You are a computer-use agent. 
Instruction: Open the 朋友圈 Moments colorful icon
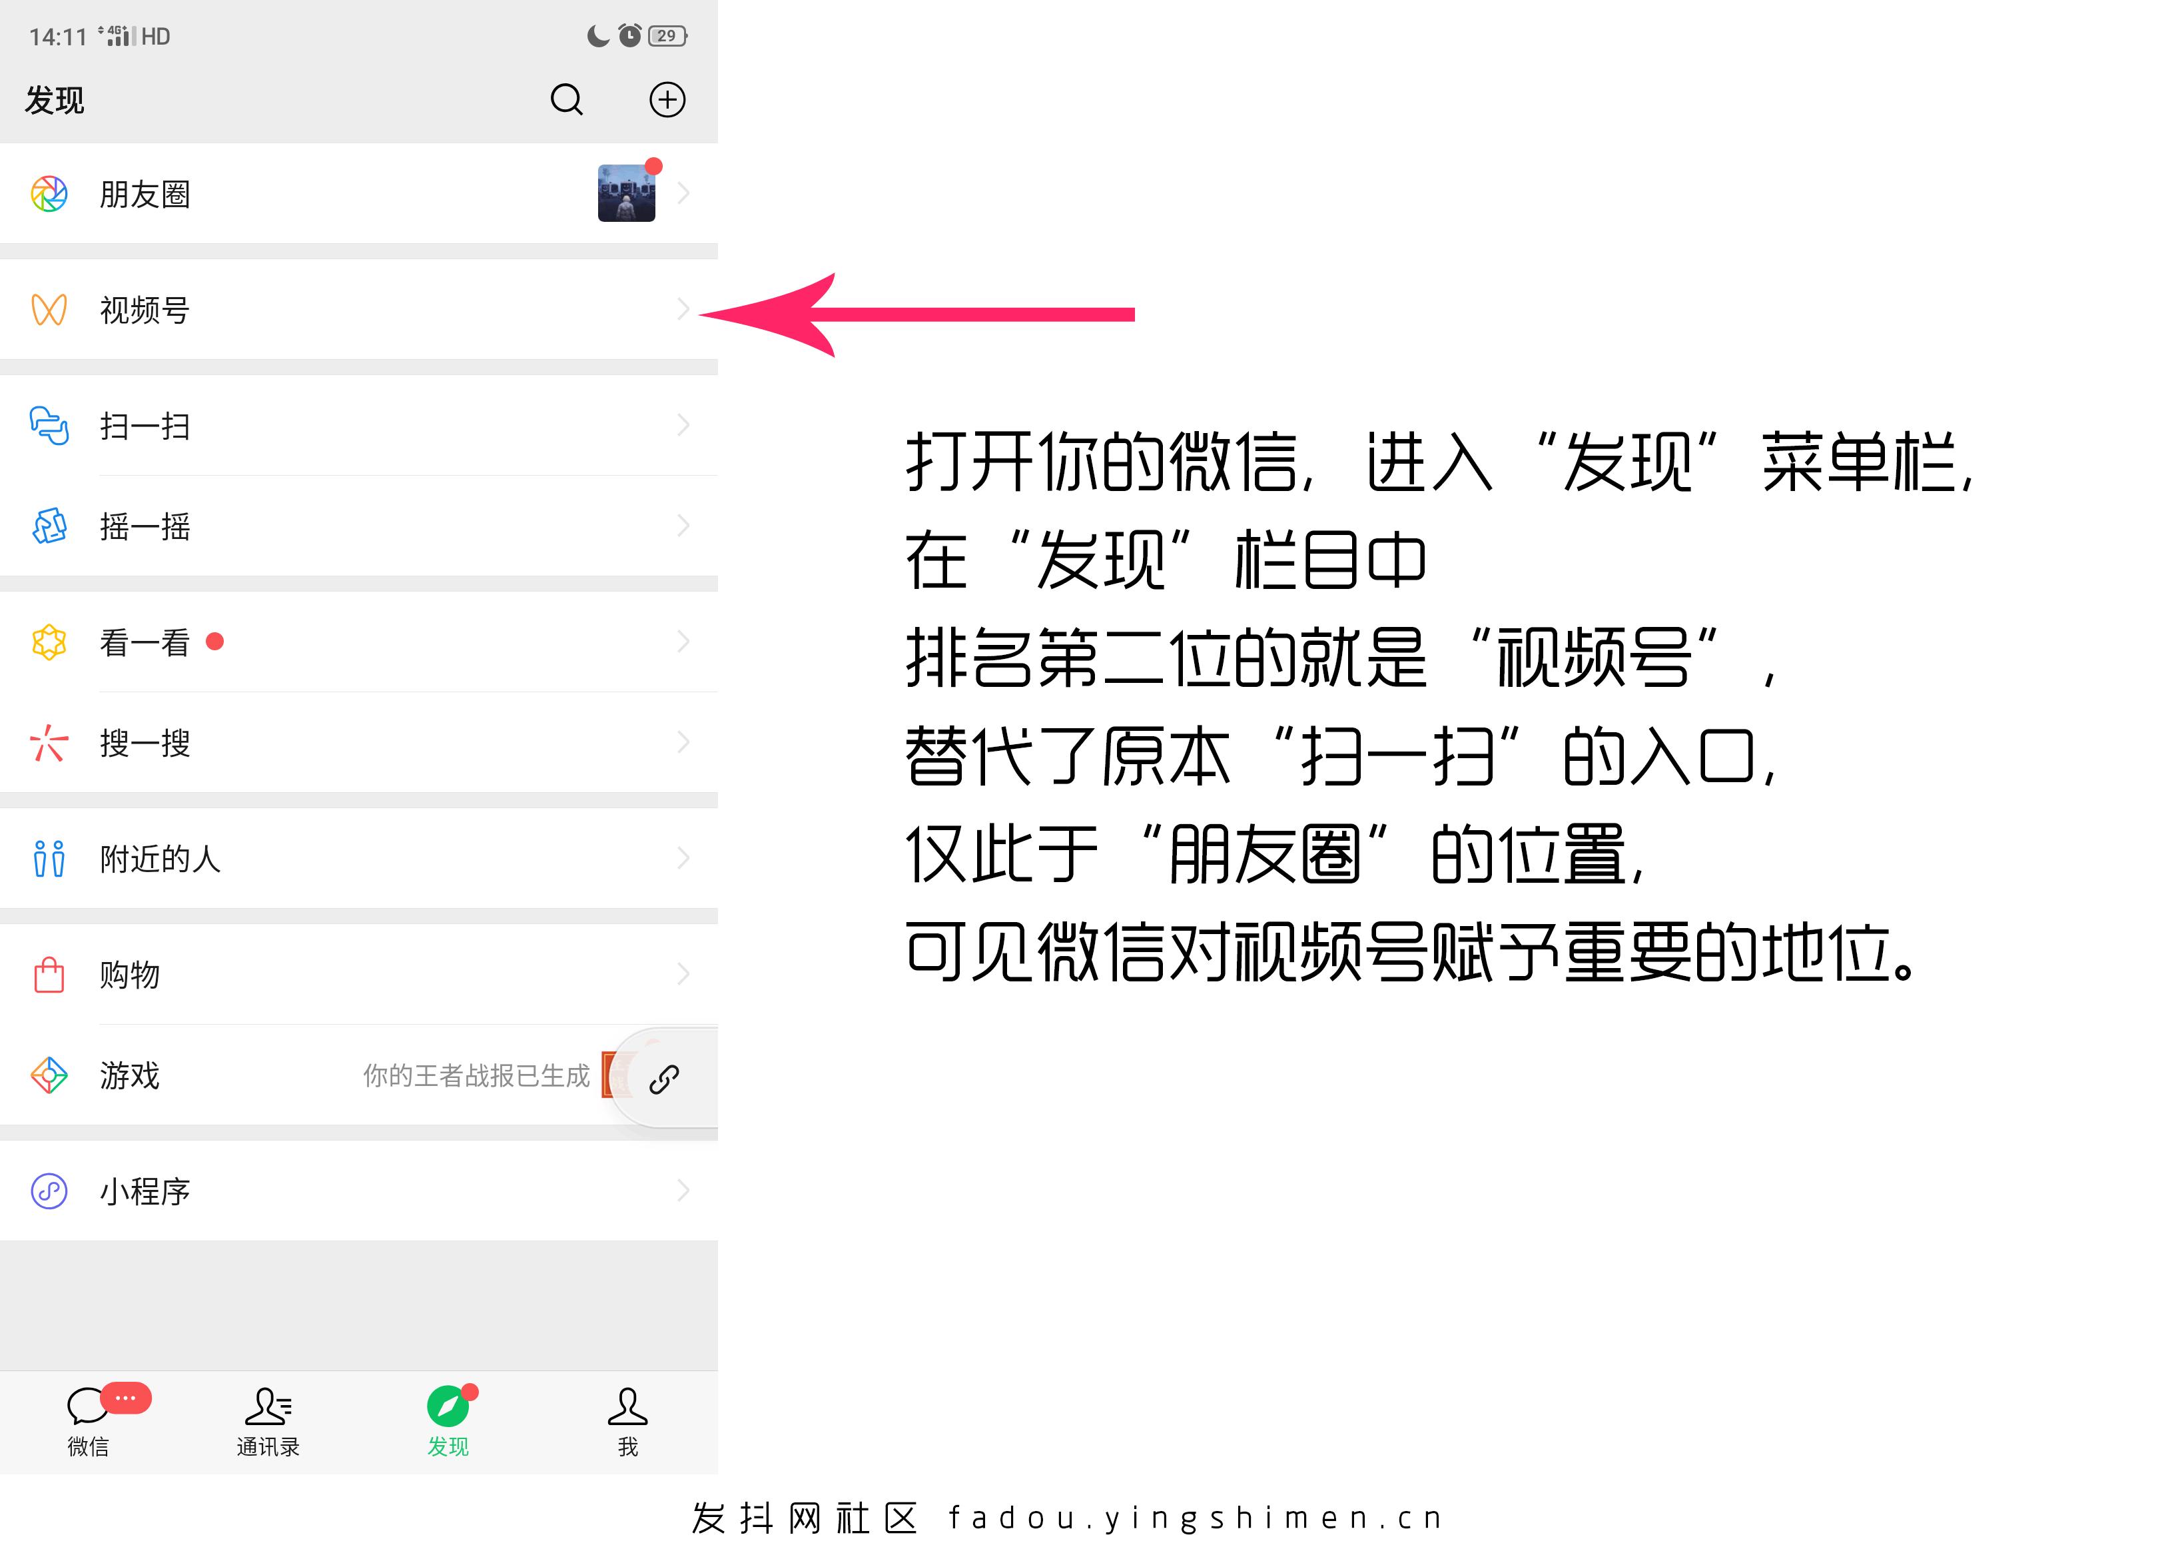[49, 194]
